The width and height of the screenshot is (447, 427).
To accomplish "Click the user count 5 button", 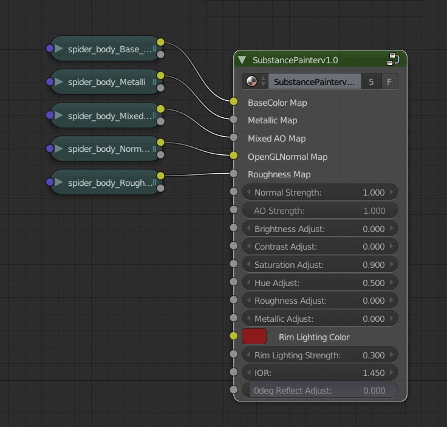I will (x=371, y=82).
